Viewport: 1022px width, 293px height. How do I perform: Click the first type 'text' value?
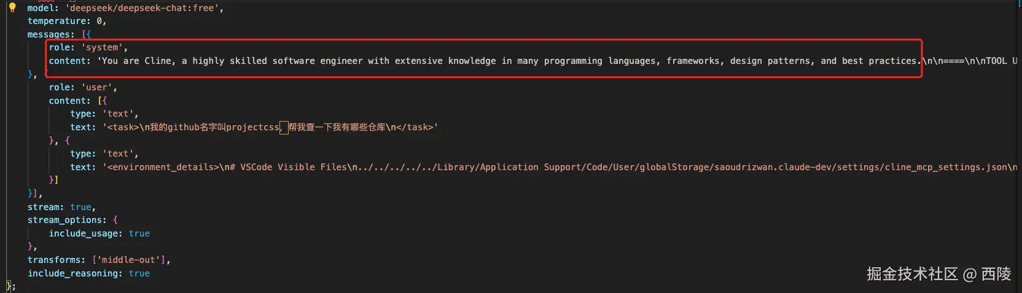tap(118, 114)
